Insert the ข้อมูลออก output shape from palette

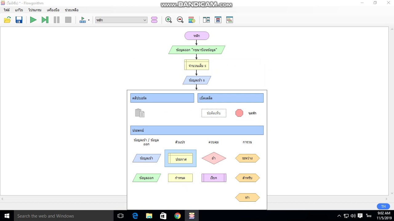pos(147,178)
